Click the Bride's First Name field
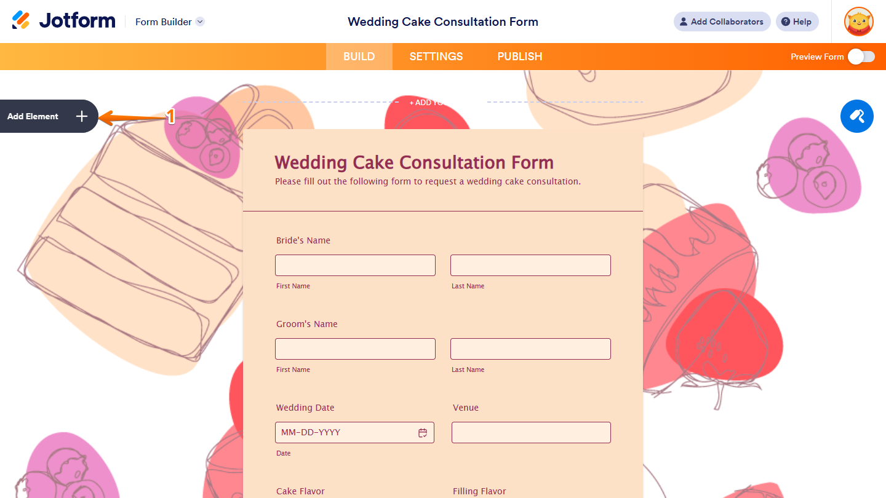 coord(355,265)
